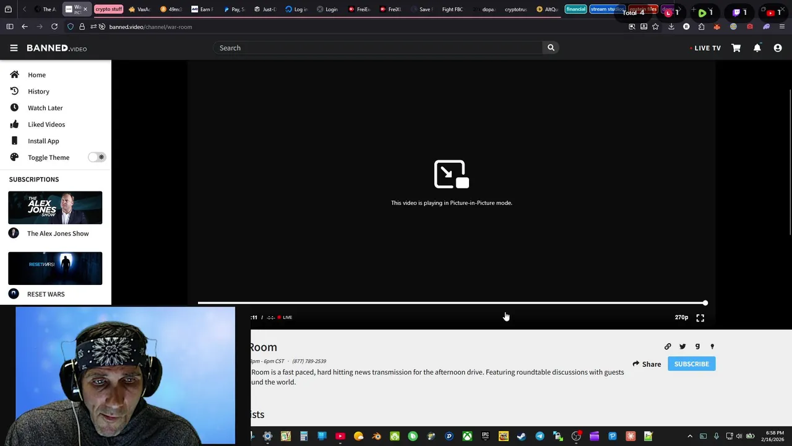Open The Alex Jones Show thumbnail

click(x=55, y=208)
